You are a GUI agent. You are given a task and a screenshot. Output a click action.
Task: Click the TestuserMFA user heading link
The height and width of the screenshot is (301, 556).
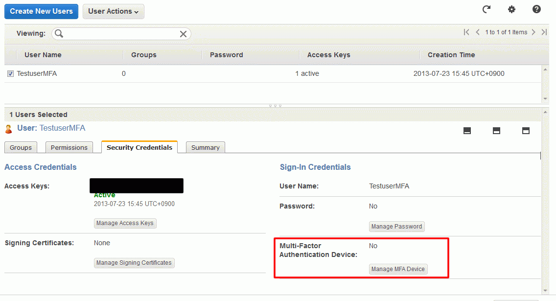coord(63,128)
